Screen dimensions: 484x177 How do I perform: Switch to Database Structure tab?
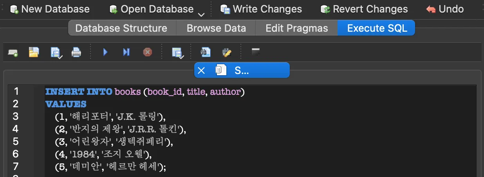pyautogui.click(x=121, y=28)
